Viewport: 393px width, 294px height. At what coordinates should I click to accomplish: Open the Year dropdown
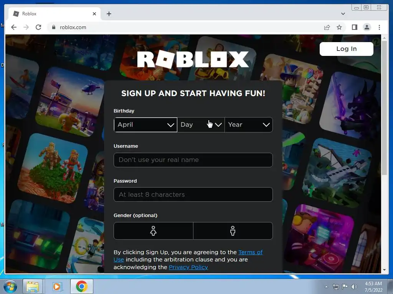(249, 124)
